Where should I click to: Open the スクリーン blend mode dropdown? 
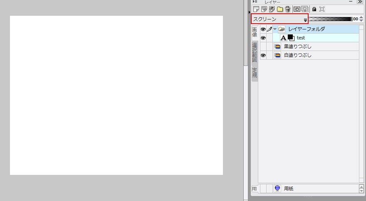pos(279,19)
